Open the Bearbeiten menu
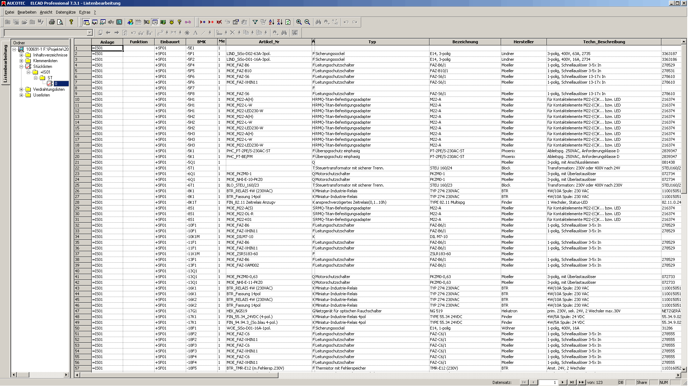The image size is (689, 386). 27,12
